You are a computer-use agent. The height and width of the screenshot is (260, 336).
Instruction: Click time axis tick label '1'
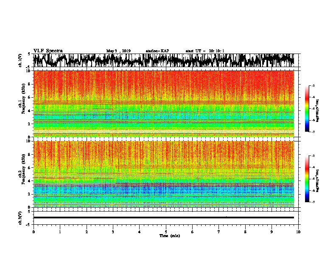click(x=60, y=232)
